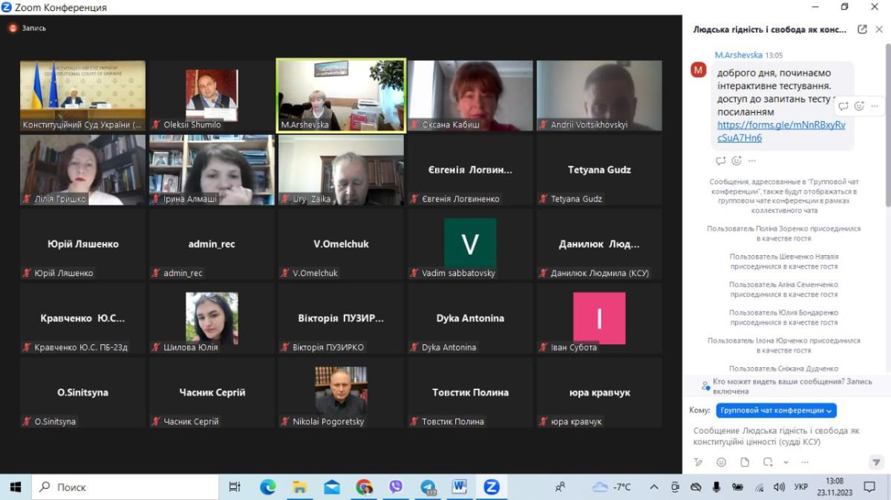This screenshot has height=500, width=891.
Task: Click the taskbar Поиск search box
Action: click(125, 487)
